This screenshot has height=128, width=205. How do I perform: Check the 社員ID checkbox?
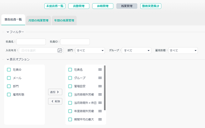pos(9,70)
